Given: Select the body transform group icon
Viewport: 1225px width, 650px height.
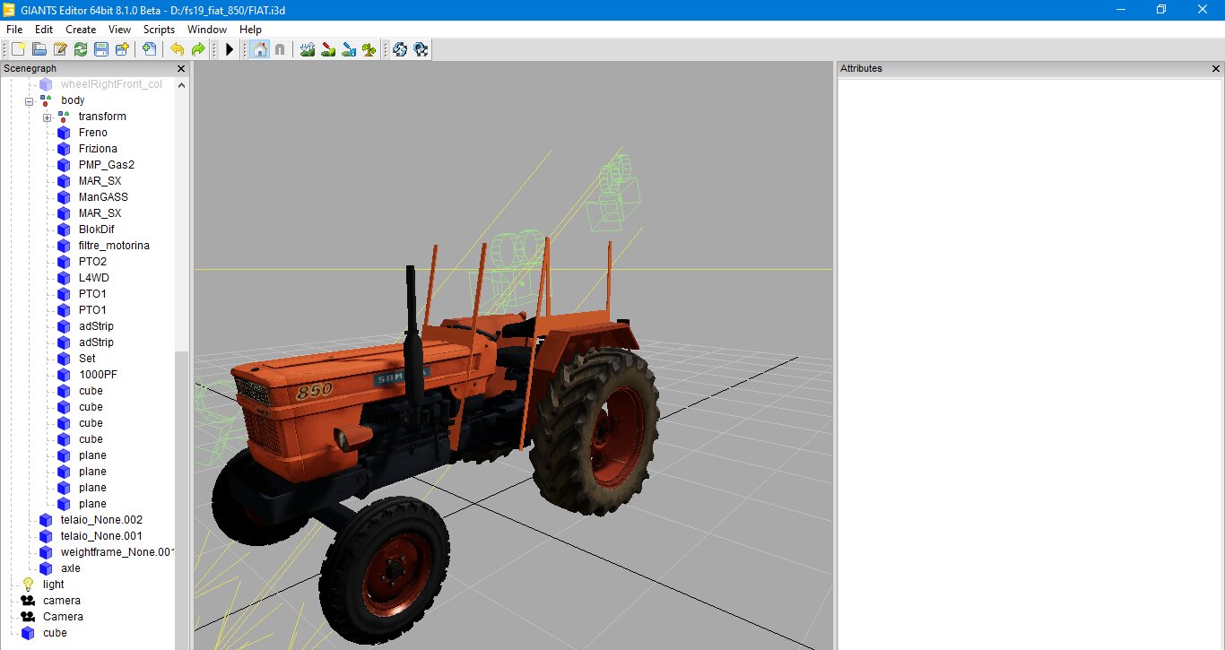Looking at the screenshot, I should [46, 100].
